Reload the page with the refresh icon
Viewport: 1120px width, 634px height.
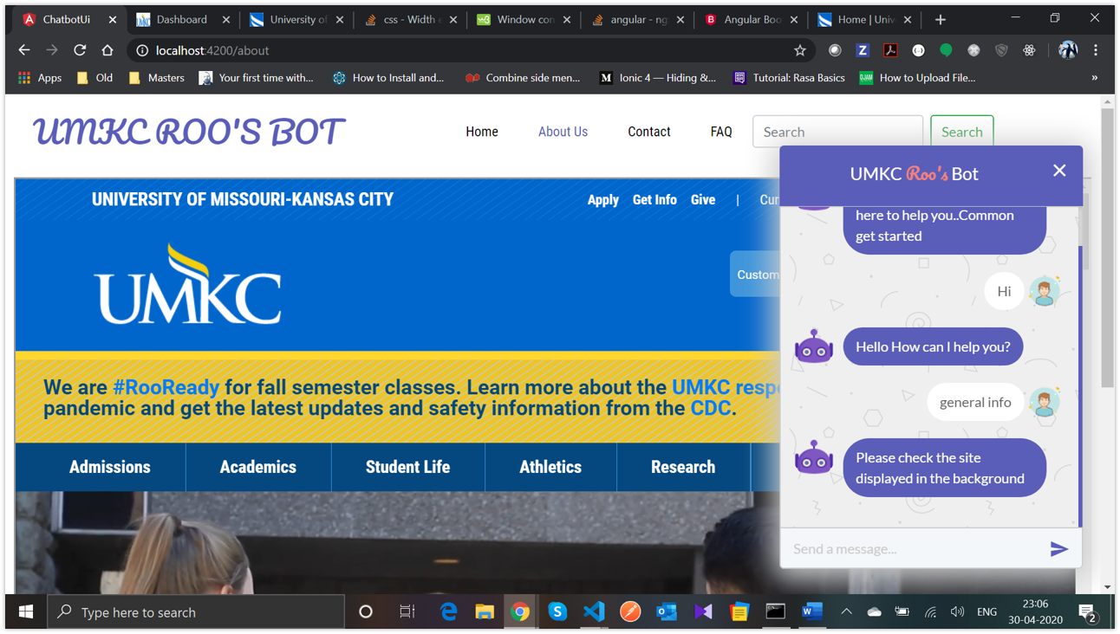tap(80, 50)
